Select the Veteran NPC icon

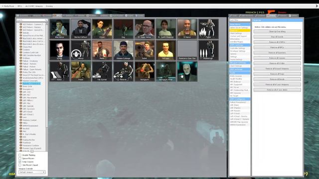(x=123, y=72)
